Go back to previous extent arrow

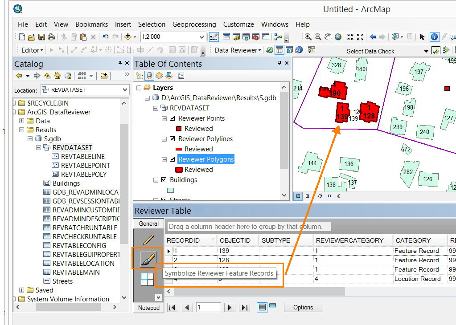click(373, 37)
